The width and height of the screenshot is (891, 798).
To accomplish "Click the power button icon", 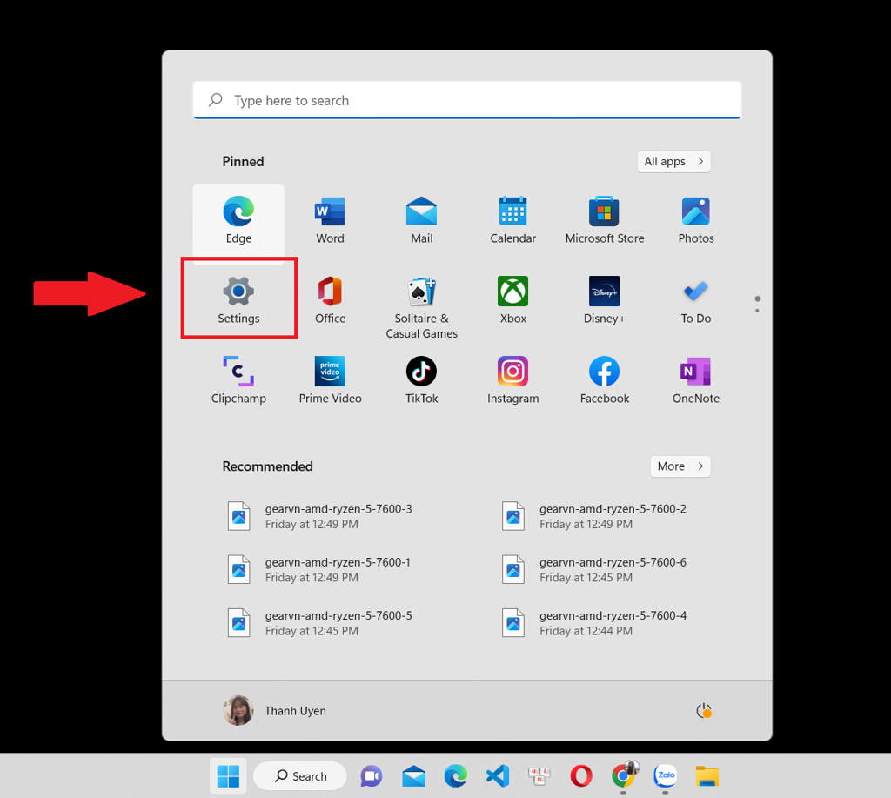I will tap(704, 710).
